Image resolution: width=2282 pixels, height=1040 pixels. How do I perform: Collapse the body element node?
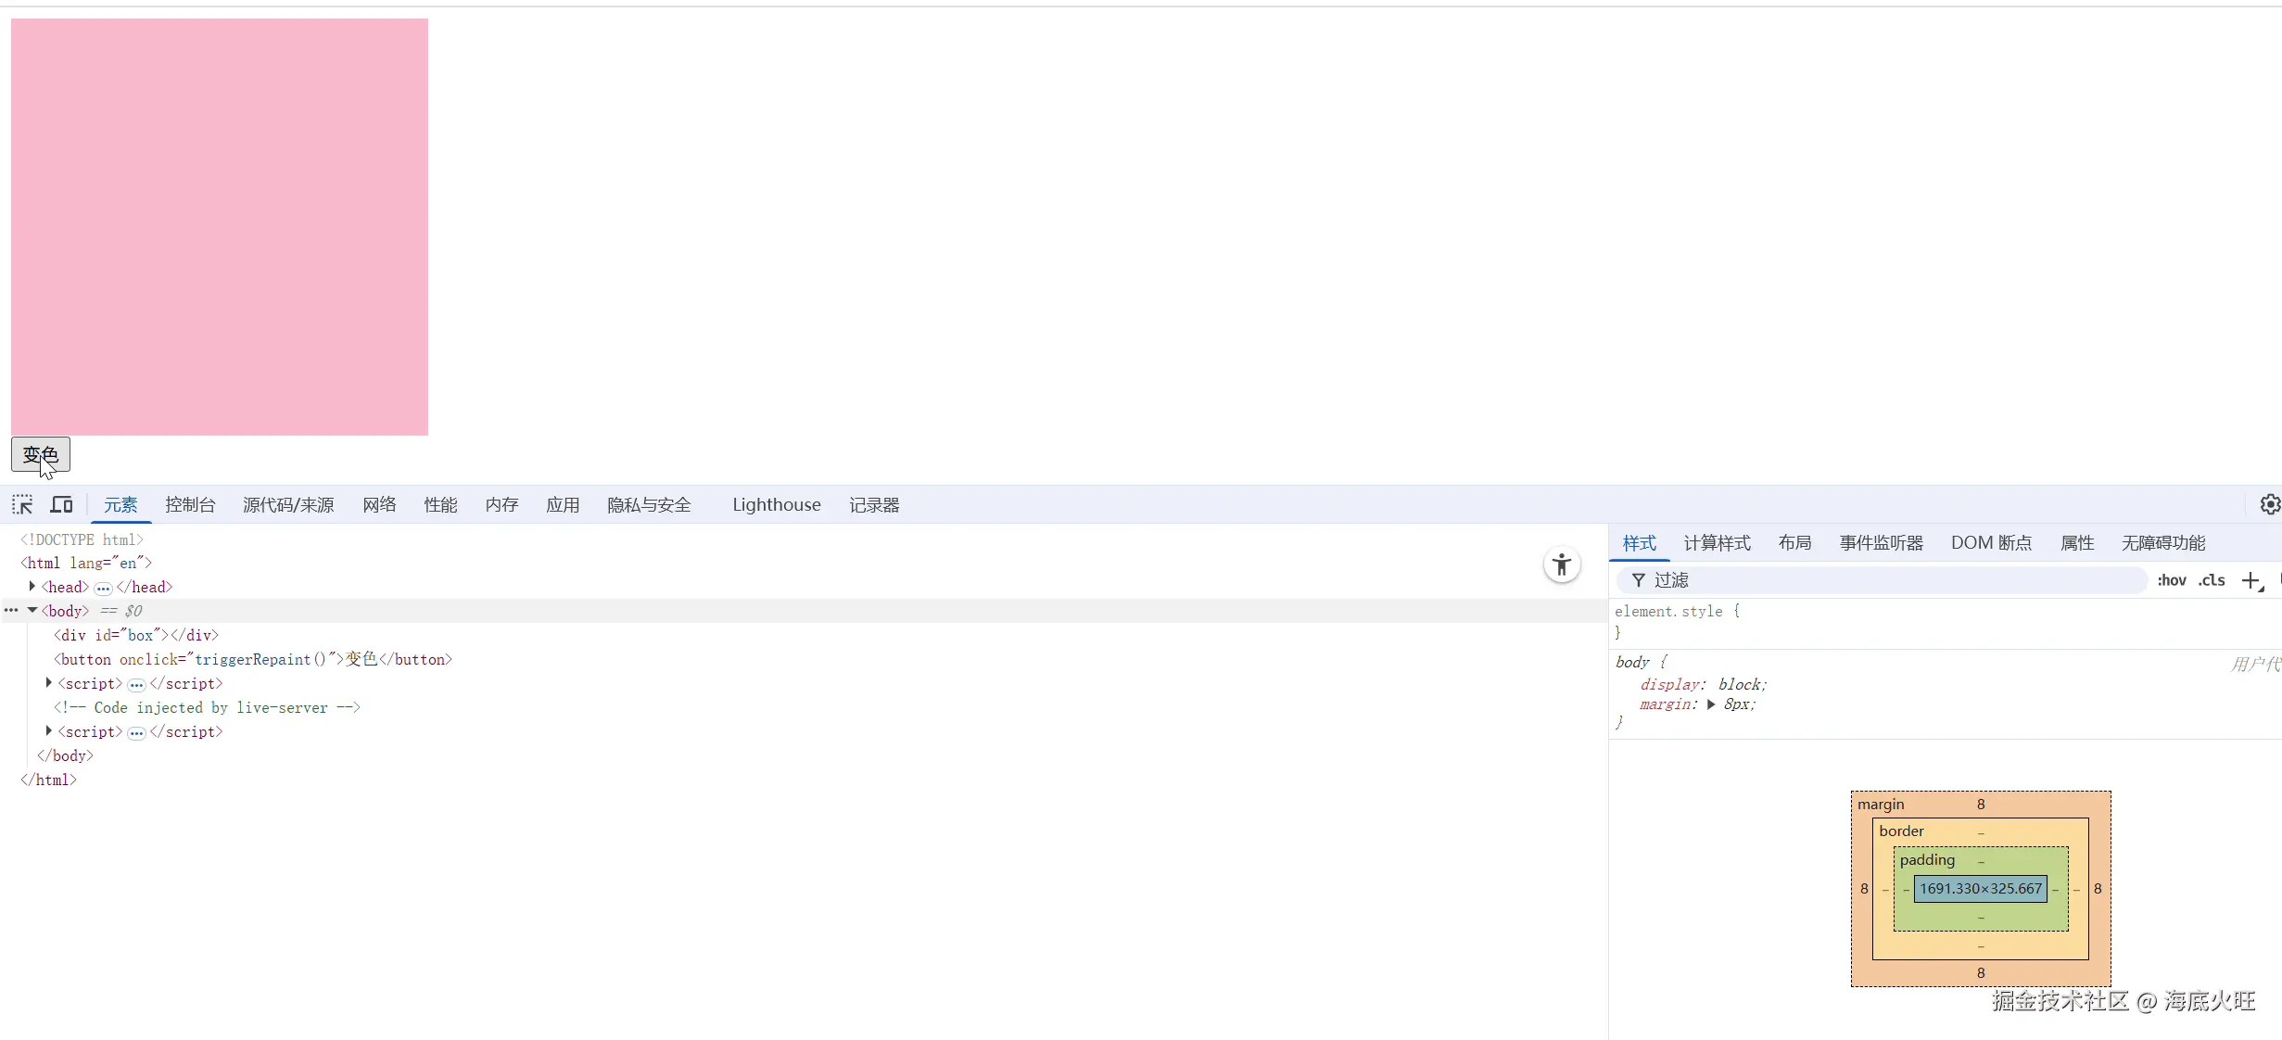pyautogui.click(x=32, y=611)
